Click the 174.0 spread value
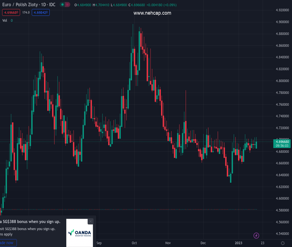The width and height of the screenshot is (292, 247). click(x=26, y=12)
